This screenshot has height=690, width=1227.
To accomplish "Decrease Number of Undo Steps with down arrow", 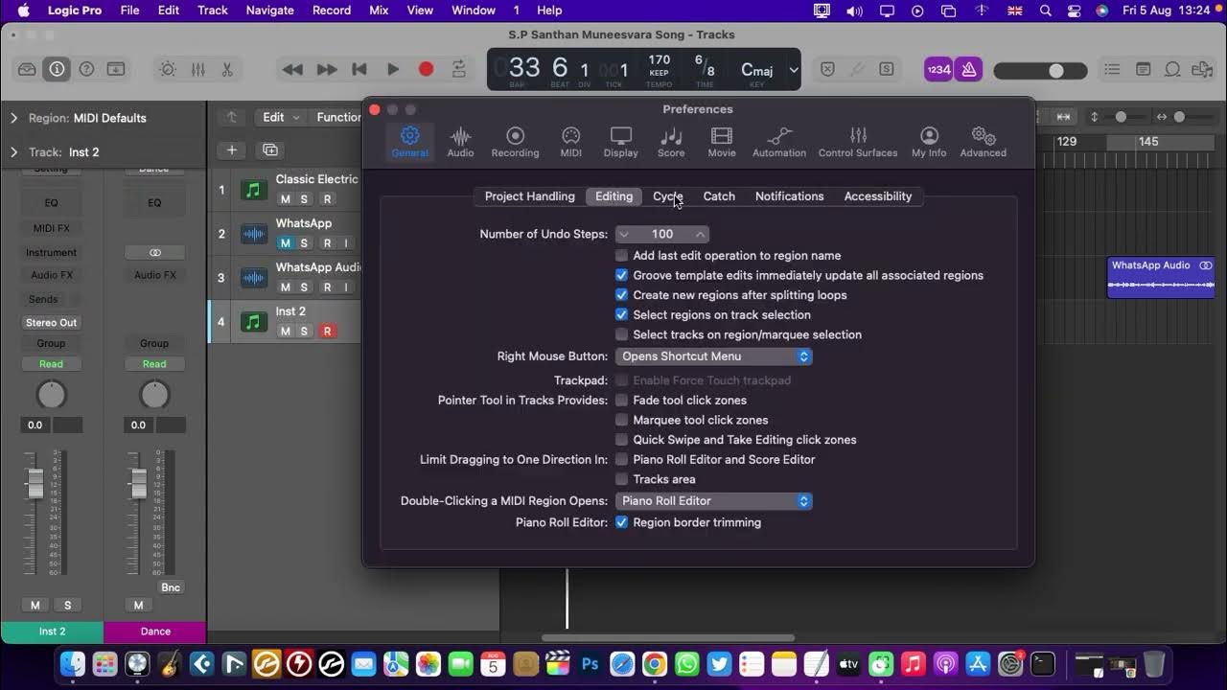I will coord(624,234).
